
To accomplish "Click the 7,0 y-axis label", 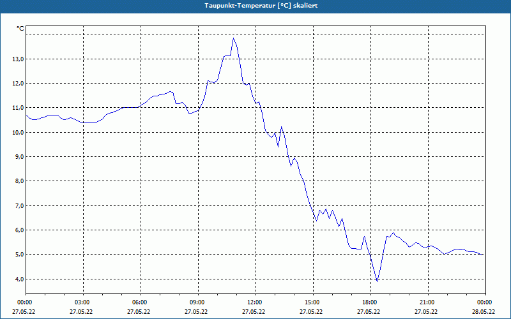I will click(x=20, y=205).
